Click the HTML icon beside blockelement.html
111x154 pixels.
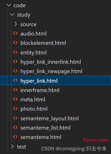[15, 43]
